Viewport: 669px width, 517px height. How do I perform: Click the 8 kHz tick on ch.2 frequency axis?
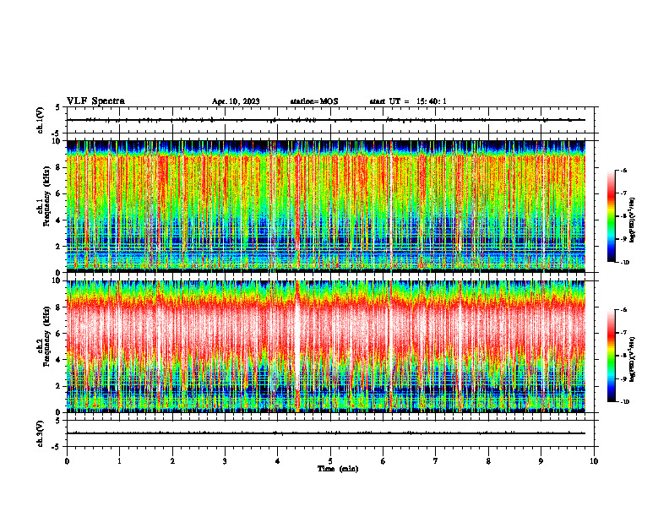coord(60,307)
